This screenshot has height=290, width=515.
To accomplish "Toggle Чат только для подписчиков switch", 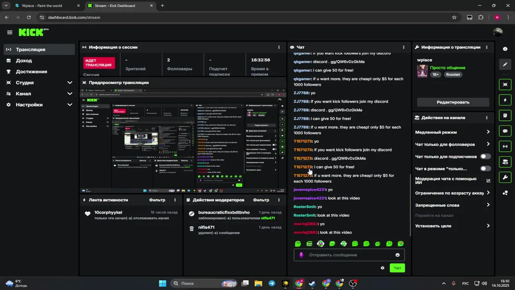I will click(486, 156).
